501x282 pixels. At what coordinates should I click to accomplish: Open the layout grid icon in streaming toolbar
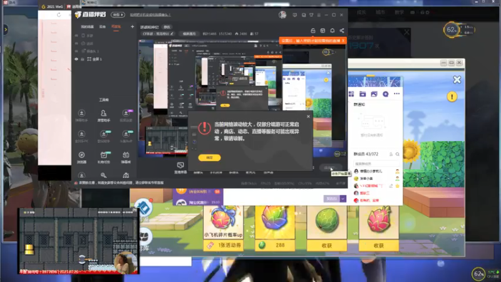pyautogui.click(x=323, y=30)
